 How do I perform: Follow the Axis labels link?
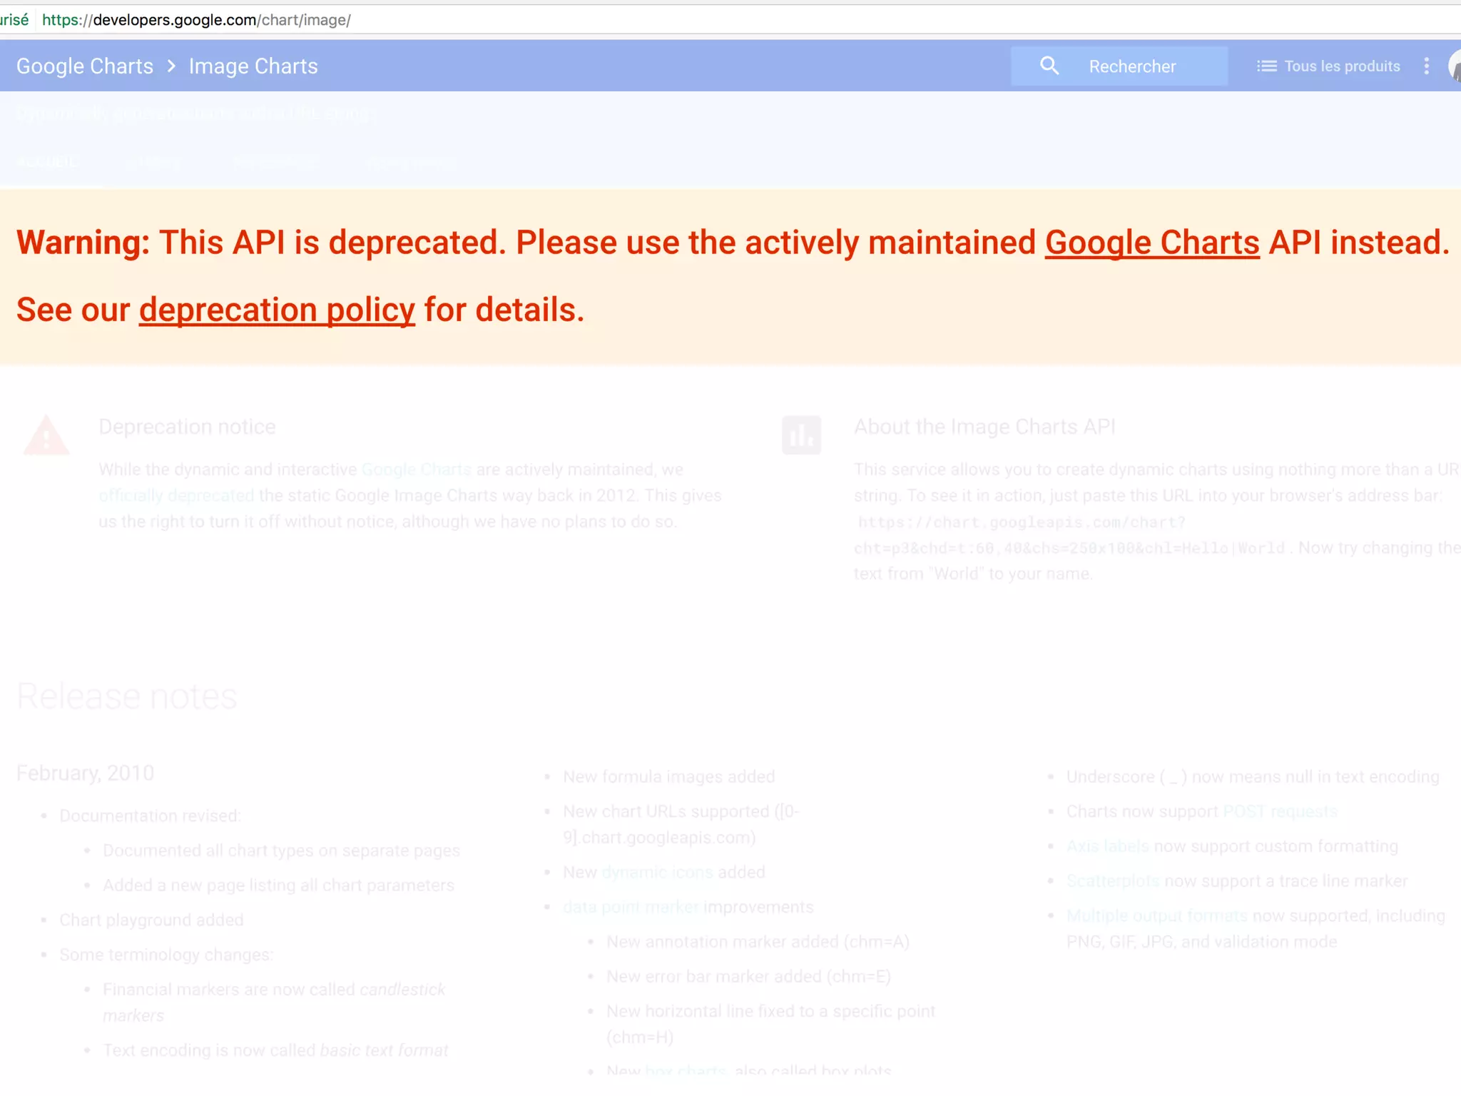(1107, 846)
